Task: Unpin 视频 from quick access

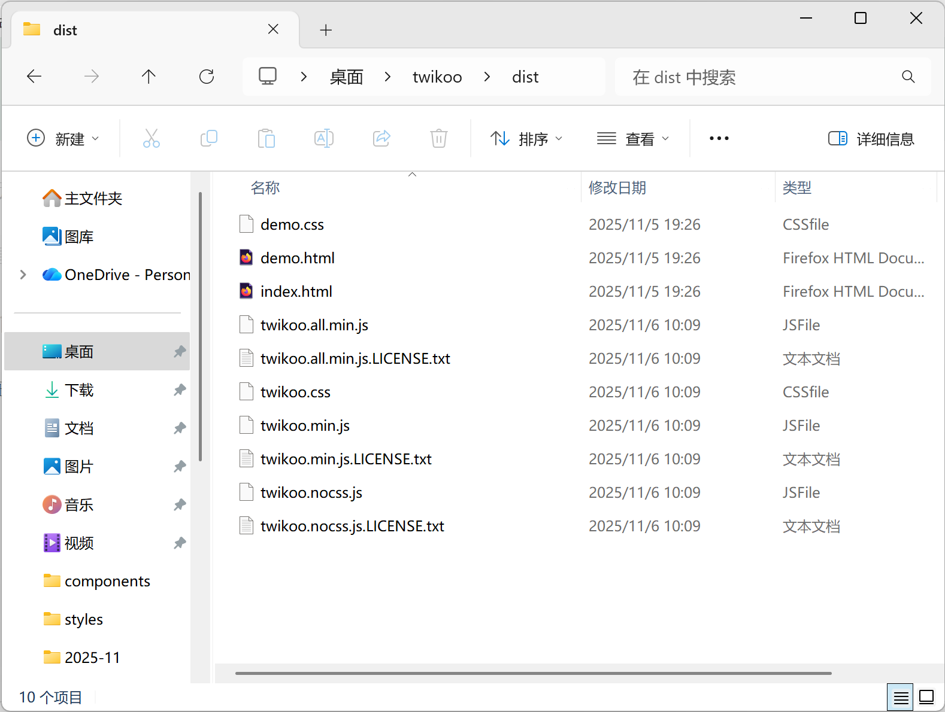Action: (179, 543)
